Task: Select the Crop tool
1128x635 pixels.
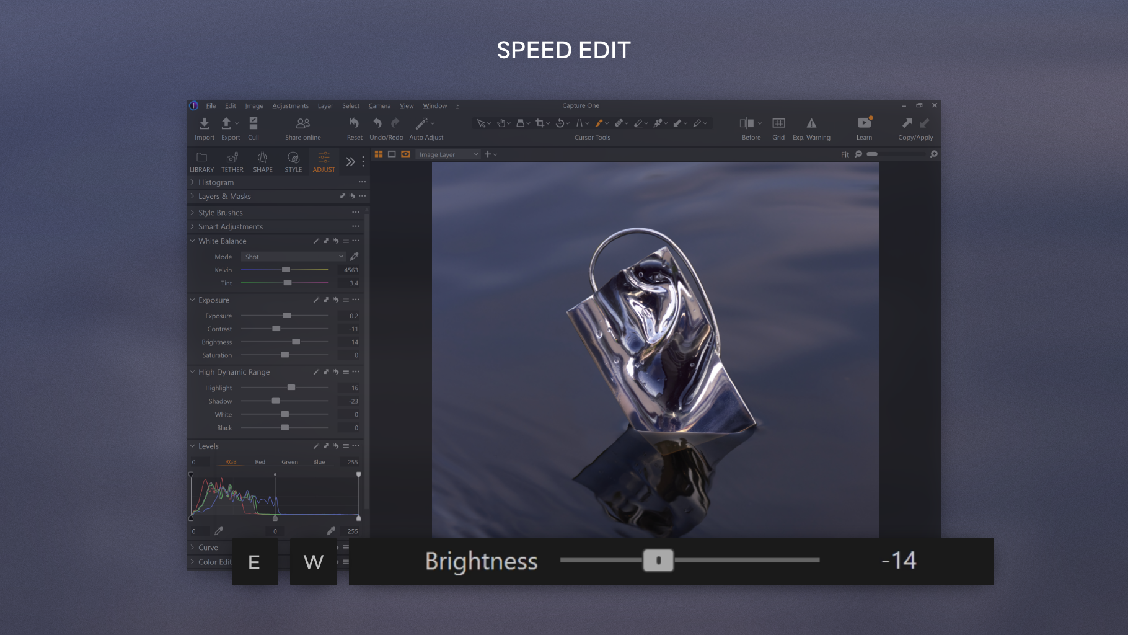Action: pyautogui.click(x=541, y=123)
